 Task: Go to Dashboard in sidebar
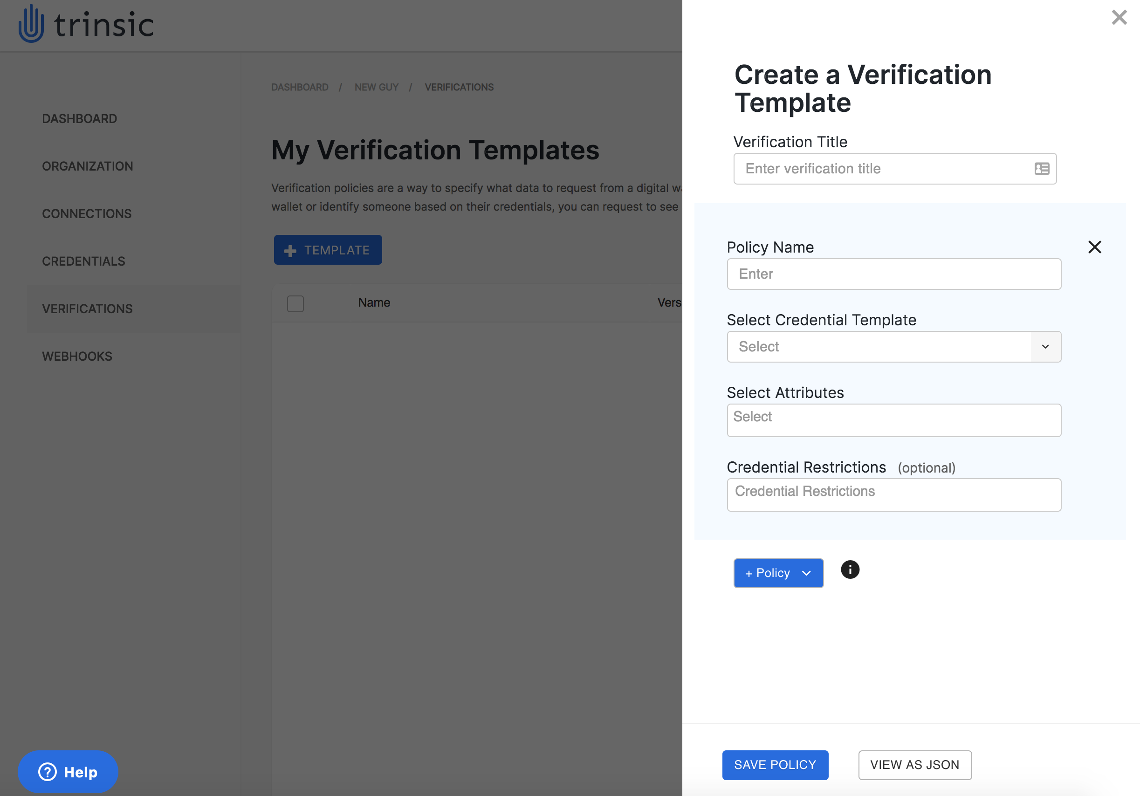tap(79, 119)
